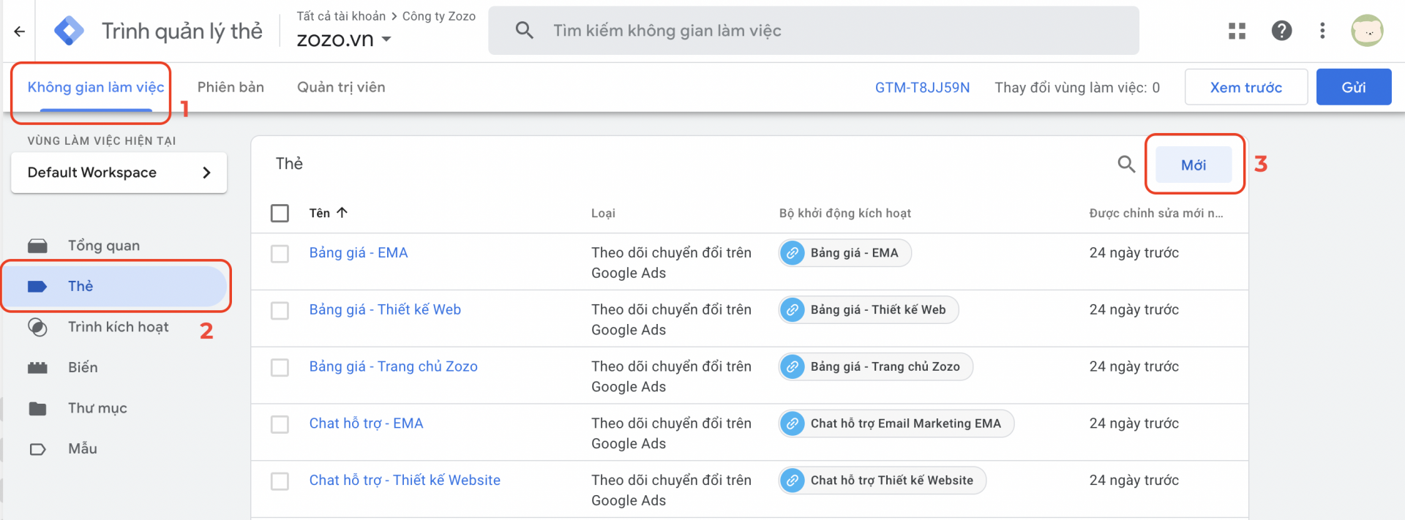Click the back arrow icon

tap(20, 31)
